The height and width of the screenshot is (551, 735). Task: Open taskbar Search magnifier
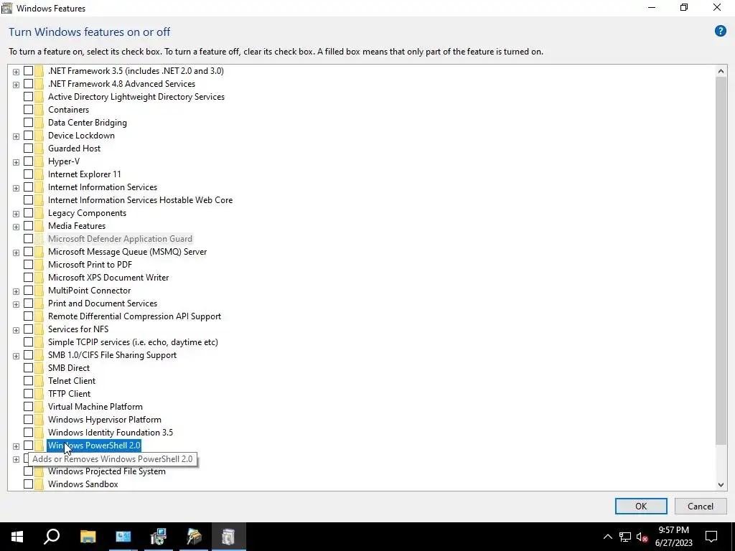click(x=52, y=537)
